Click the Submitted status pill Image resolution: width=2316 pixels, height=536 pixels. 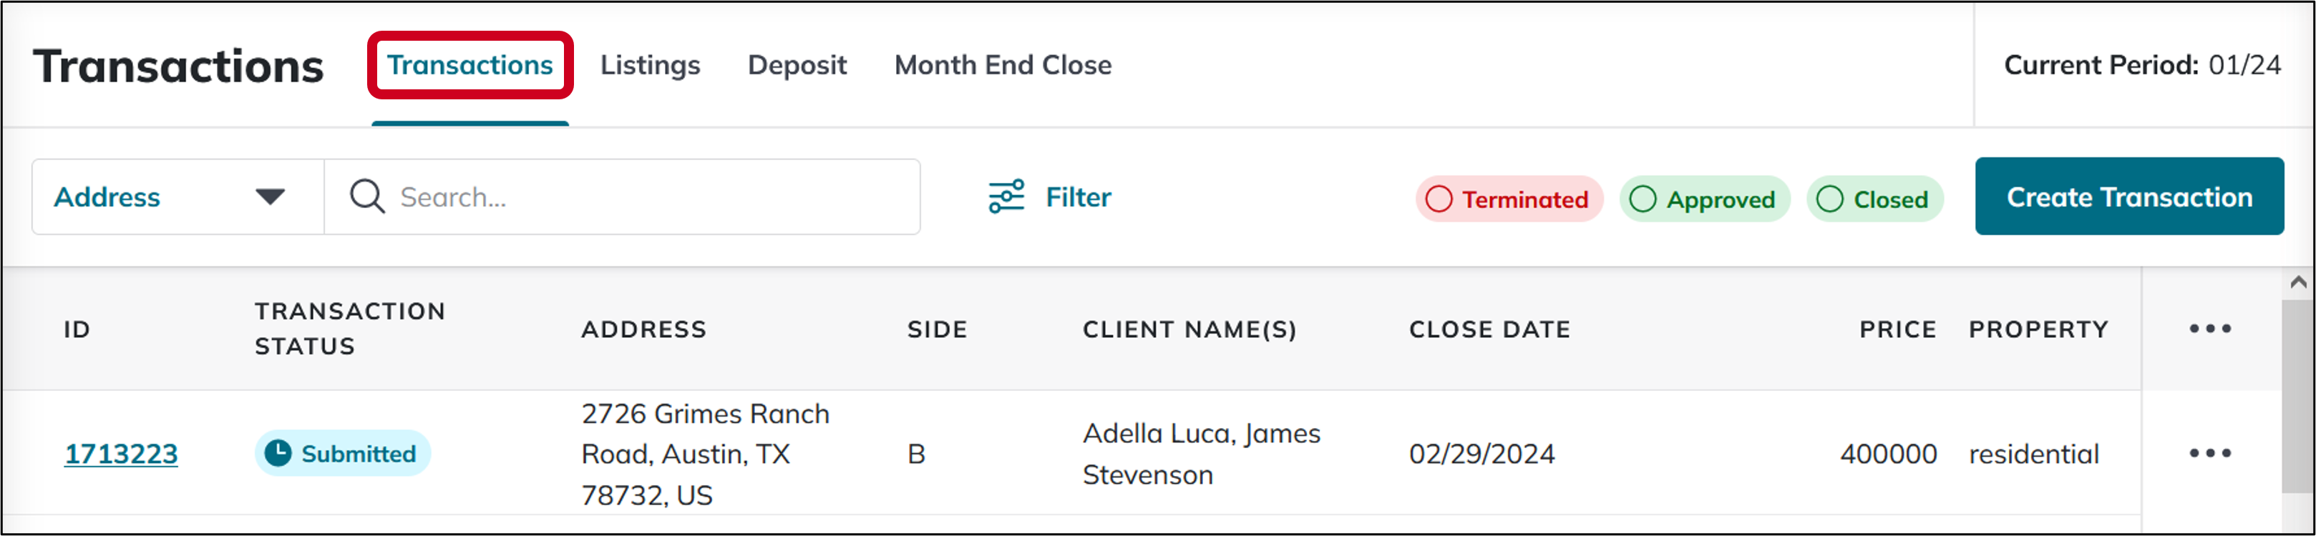341,453
